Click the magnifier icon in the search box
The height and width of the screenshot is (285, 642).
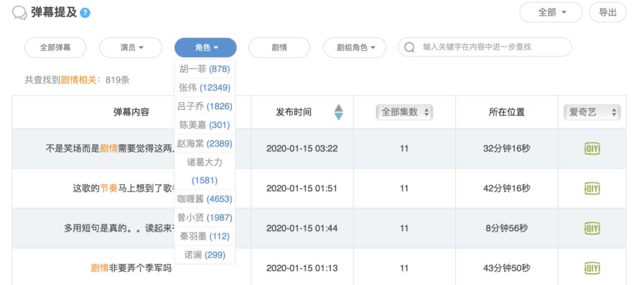point(410,47)
